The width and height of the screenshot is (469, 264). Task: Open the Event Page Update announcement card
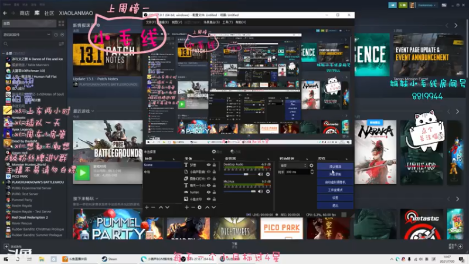[x=429, y=55]
